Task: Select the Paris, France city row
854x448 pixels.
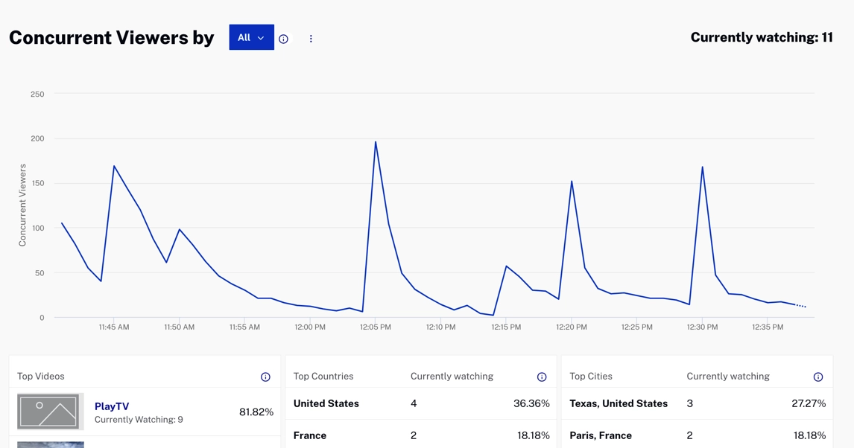Action: pos(697,435)
